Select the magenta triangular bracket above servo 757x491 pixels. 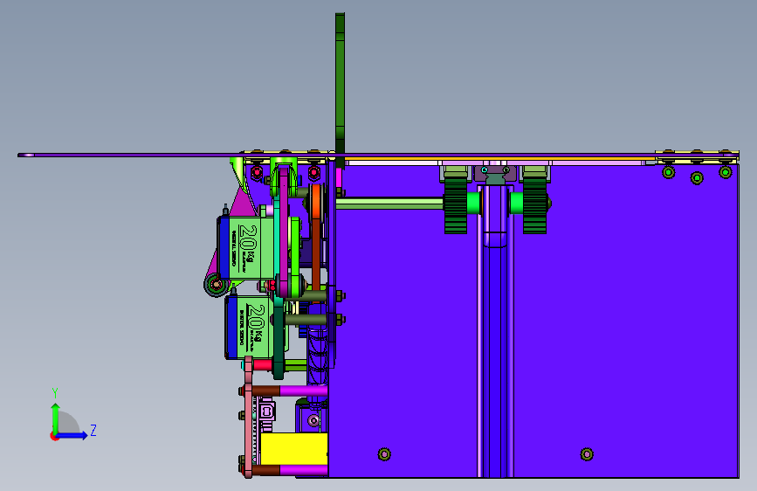(x=244, y=202)
